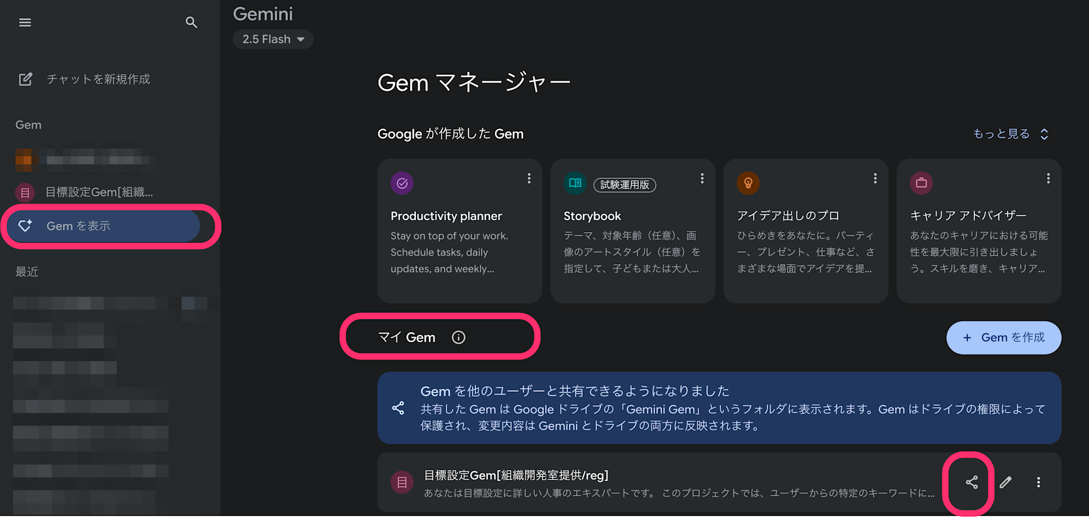
Task: Click the 目標設定Gem row avatar icon
Action: [x=402, y=482]
